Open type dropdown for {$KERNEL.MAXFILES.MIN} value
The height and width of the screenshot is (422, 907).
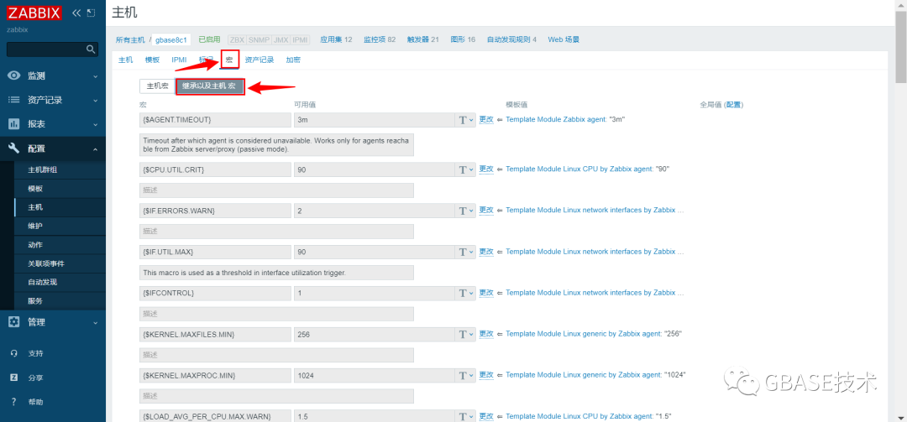pos(466,334)
